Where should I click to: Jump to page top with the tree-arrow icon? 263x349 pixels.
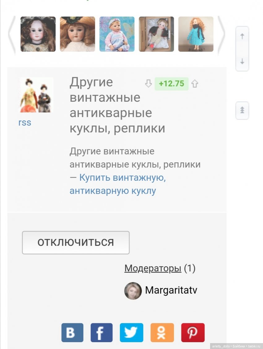point(242,110)
